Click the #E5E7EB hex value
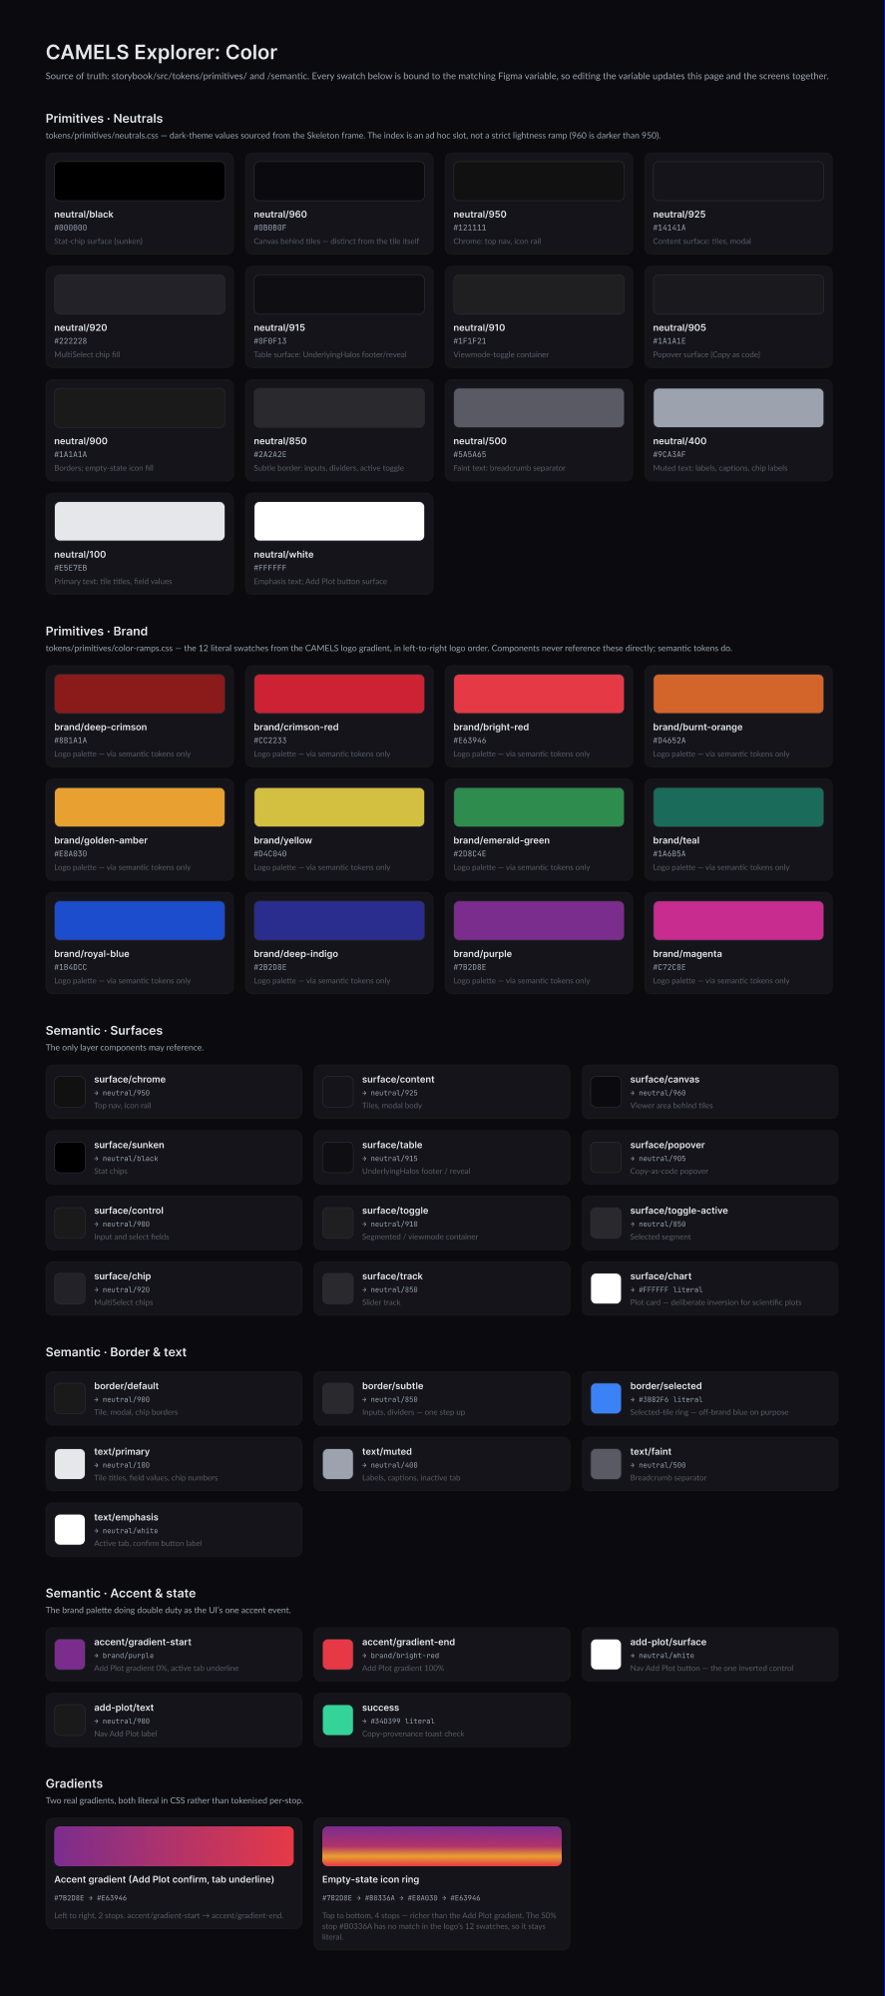This screenshot has height=1996, width=885. tap(71, 568)
